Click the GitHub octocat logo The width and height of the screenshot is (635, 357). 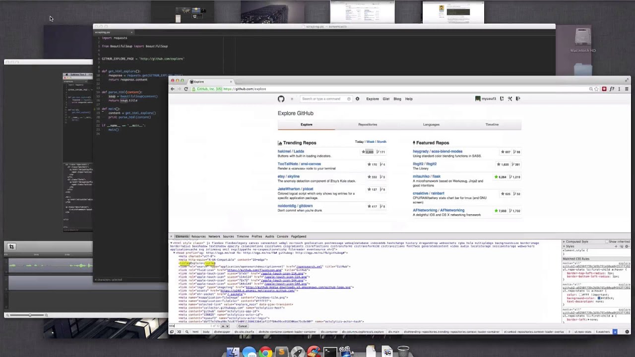point(281,99)
